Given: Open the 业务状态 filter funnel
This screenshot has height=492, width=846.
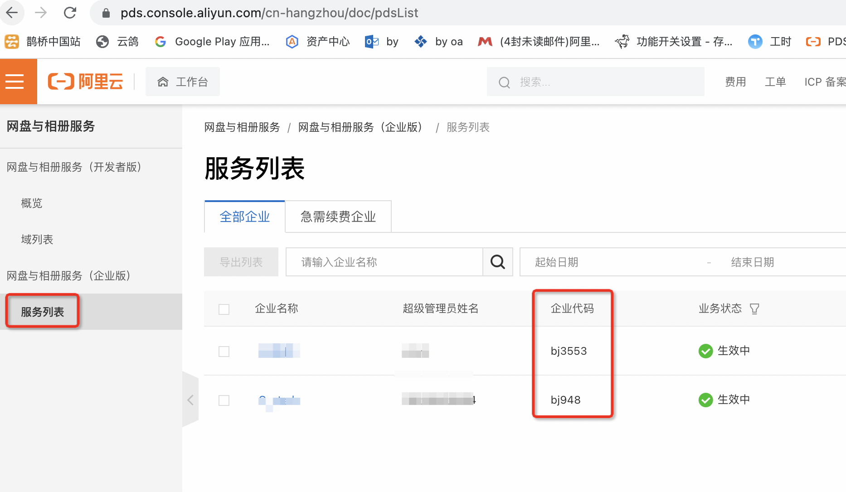Looking at the screenshot, I should pyautogui.click(x=754, y=309).
